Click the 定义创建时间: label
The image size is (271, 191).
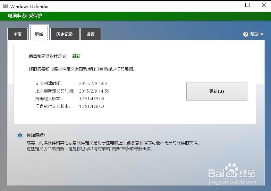(48, 84)
